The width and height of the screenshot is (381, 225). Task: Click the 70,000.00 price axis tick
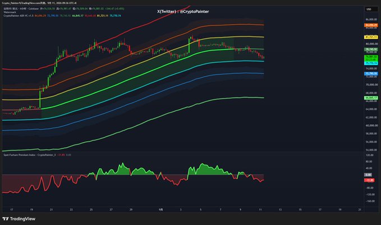372,85
